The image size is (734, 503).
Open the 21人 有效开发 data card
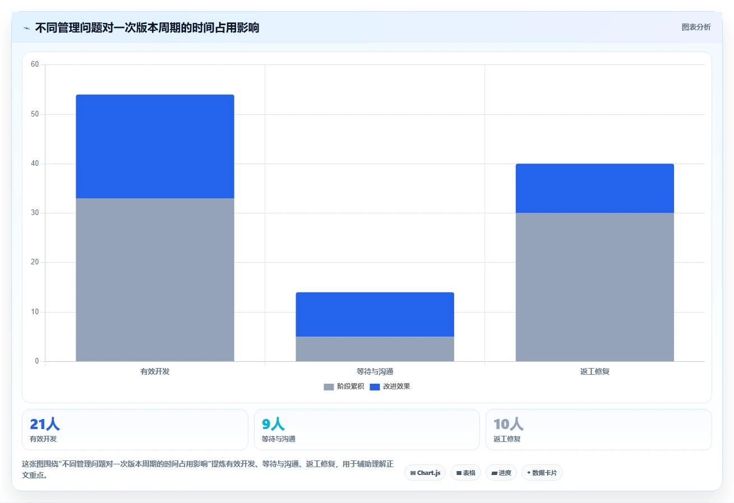(x=135, y=430)
